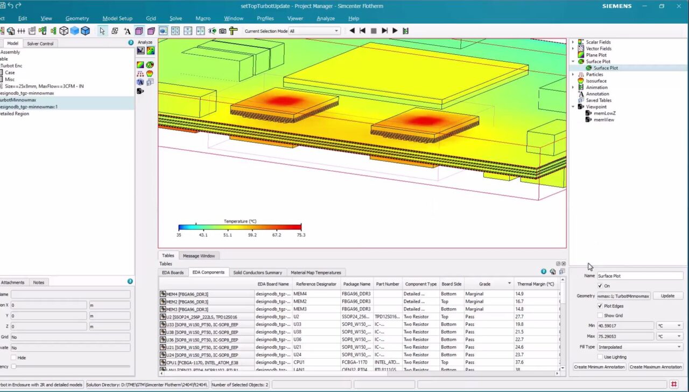Open the Fill Type dropdown
The image size is (689, 392).
pyautogui.click(x=640, y=347)
